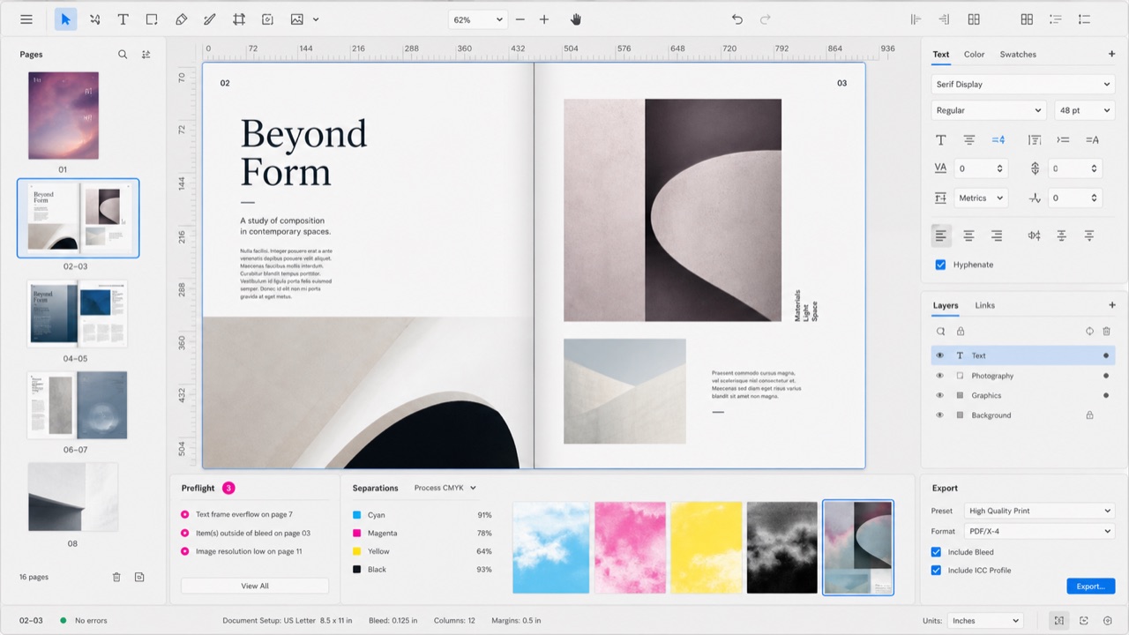Select page 04-05 thumbnail
1129x635 pixels.
(x=78, y=313)
